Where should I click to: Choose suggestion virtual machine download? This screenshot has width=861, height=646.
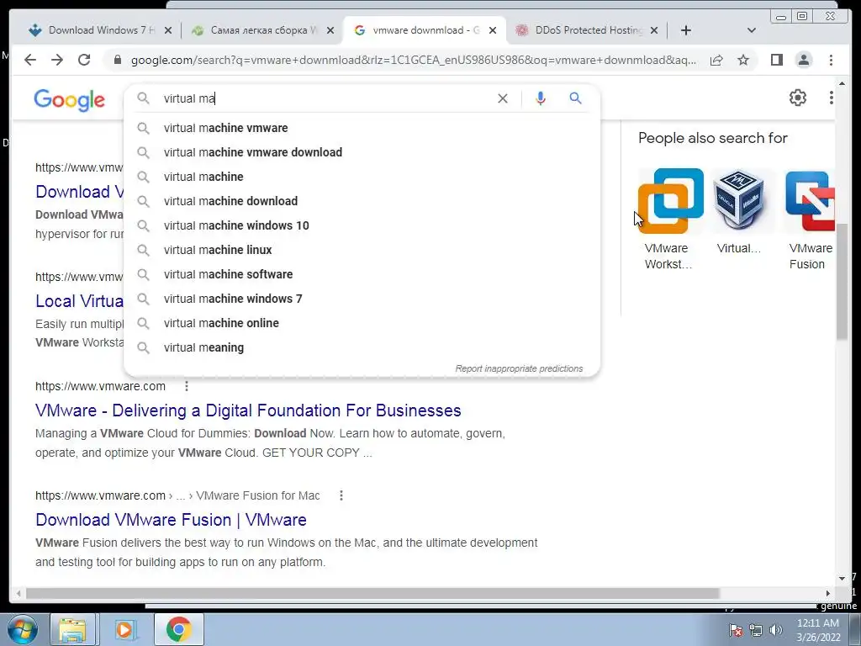click(362, 201)
